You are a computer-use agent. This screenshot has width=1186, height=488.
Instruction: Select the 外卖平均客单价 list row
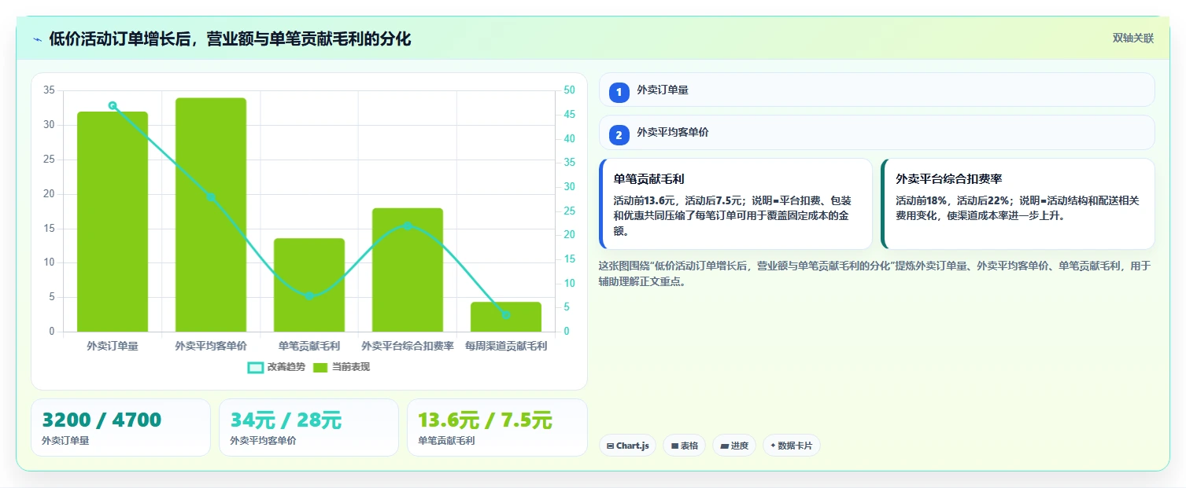coord(877,133)
